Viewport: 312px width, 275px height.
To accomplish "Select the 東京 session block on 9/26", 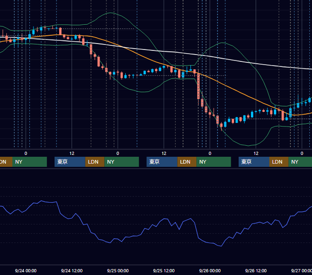I will (254, 162).
